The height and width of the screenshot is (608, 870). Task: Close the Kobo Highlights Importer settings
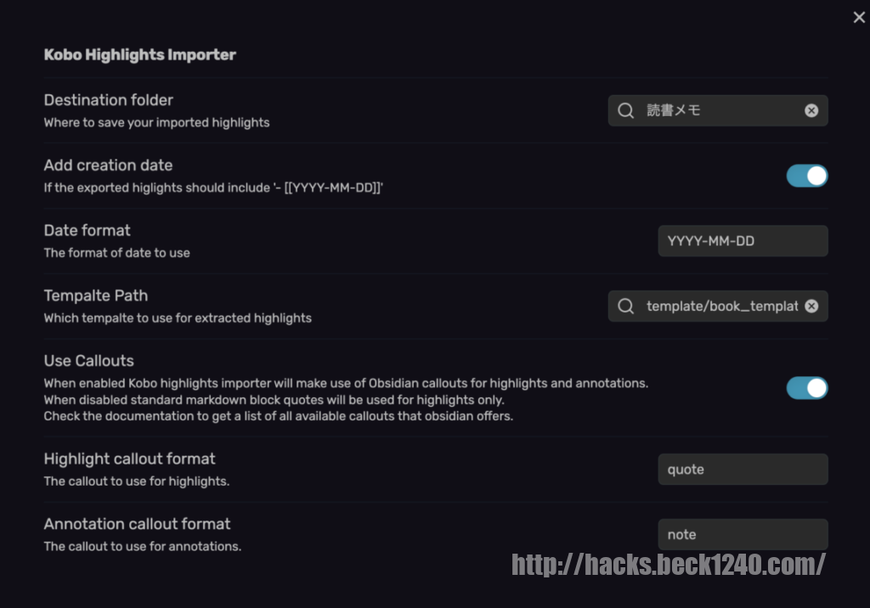[x=859, y=17]
